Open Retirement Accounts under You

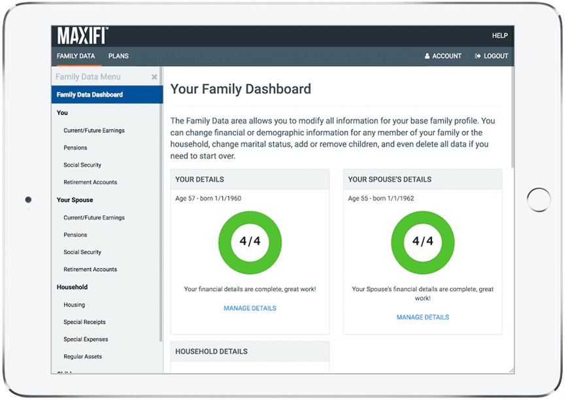tap(90, 182)
